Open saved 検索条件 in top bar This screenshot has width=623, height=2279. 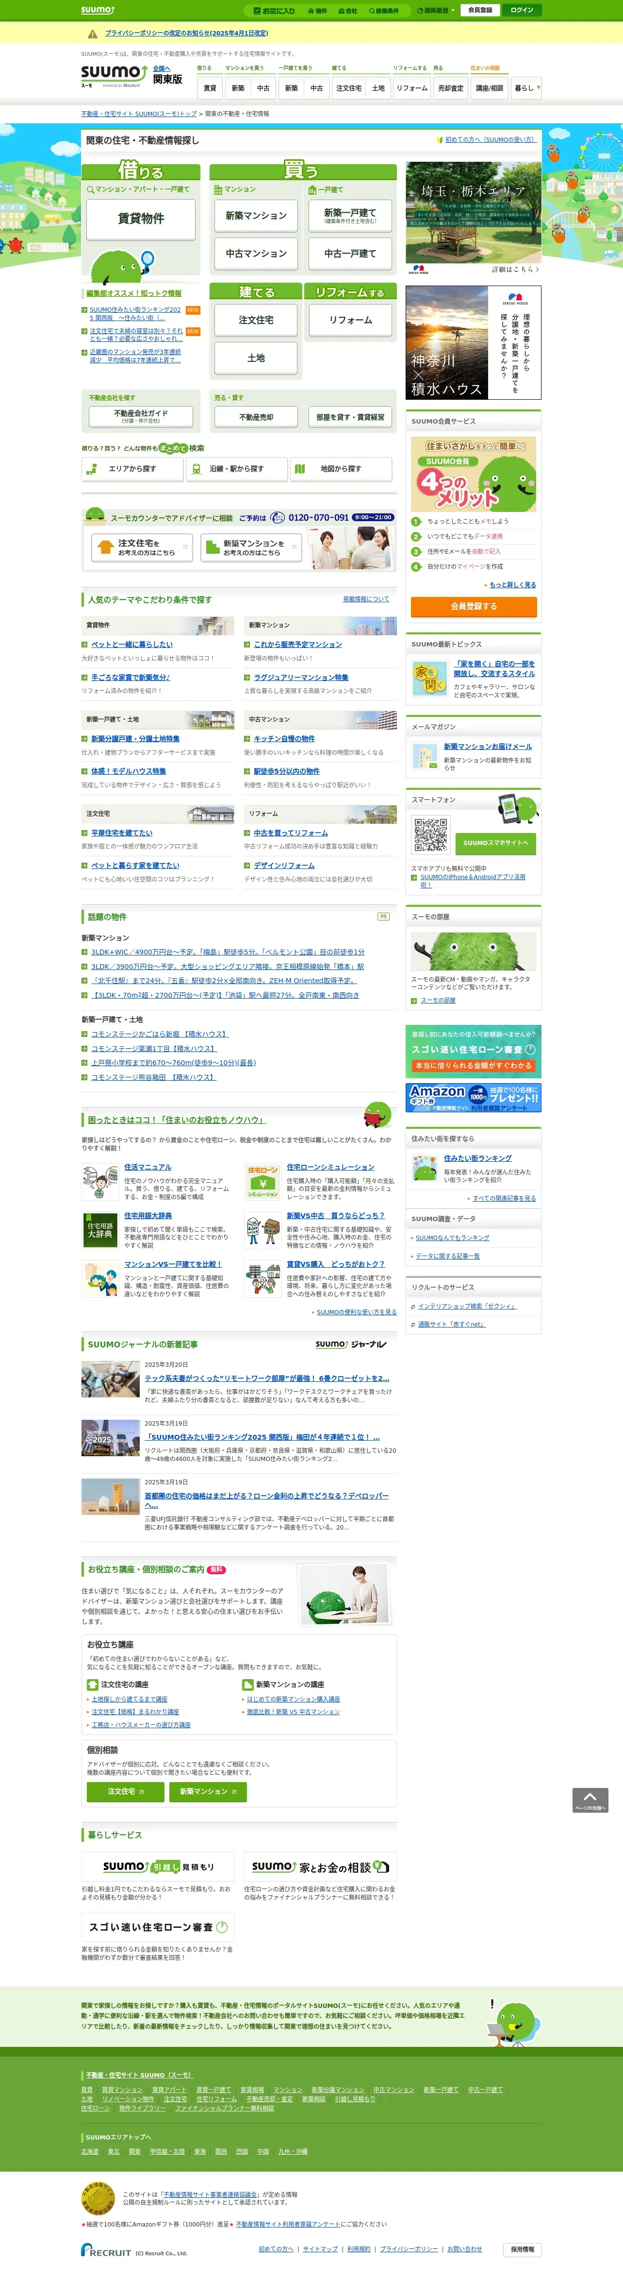tap(383, 11)
